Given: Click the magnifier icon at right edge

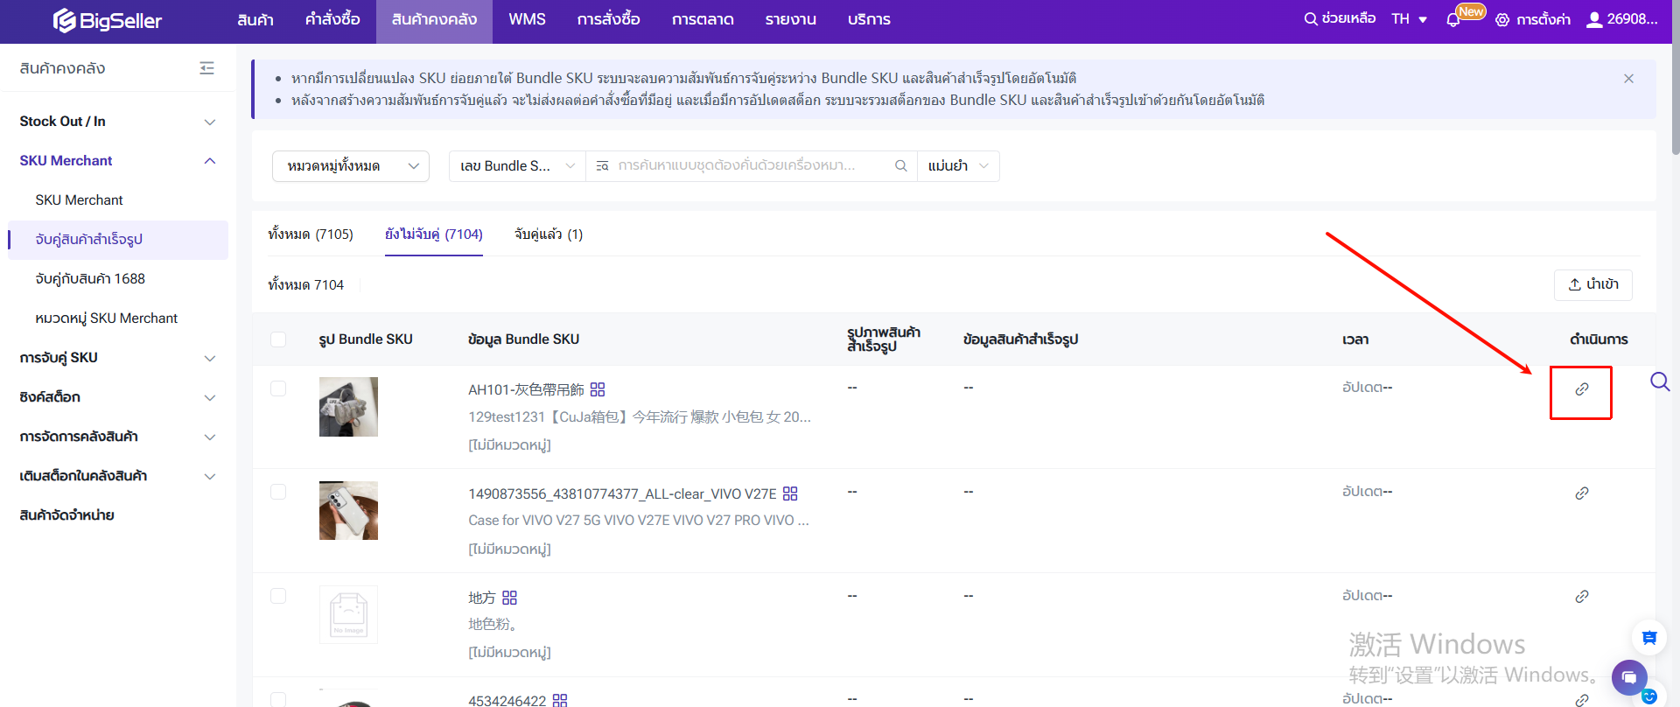Looking at the screenshot, I should click(1659, 381).
